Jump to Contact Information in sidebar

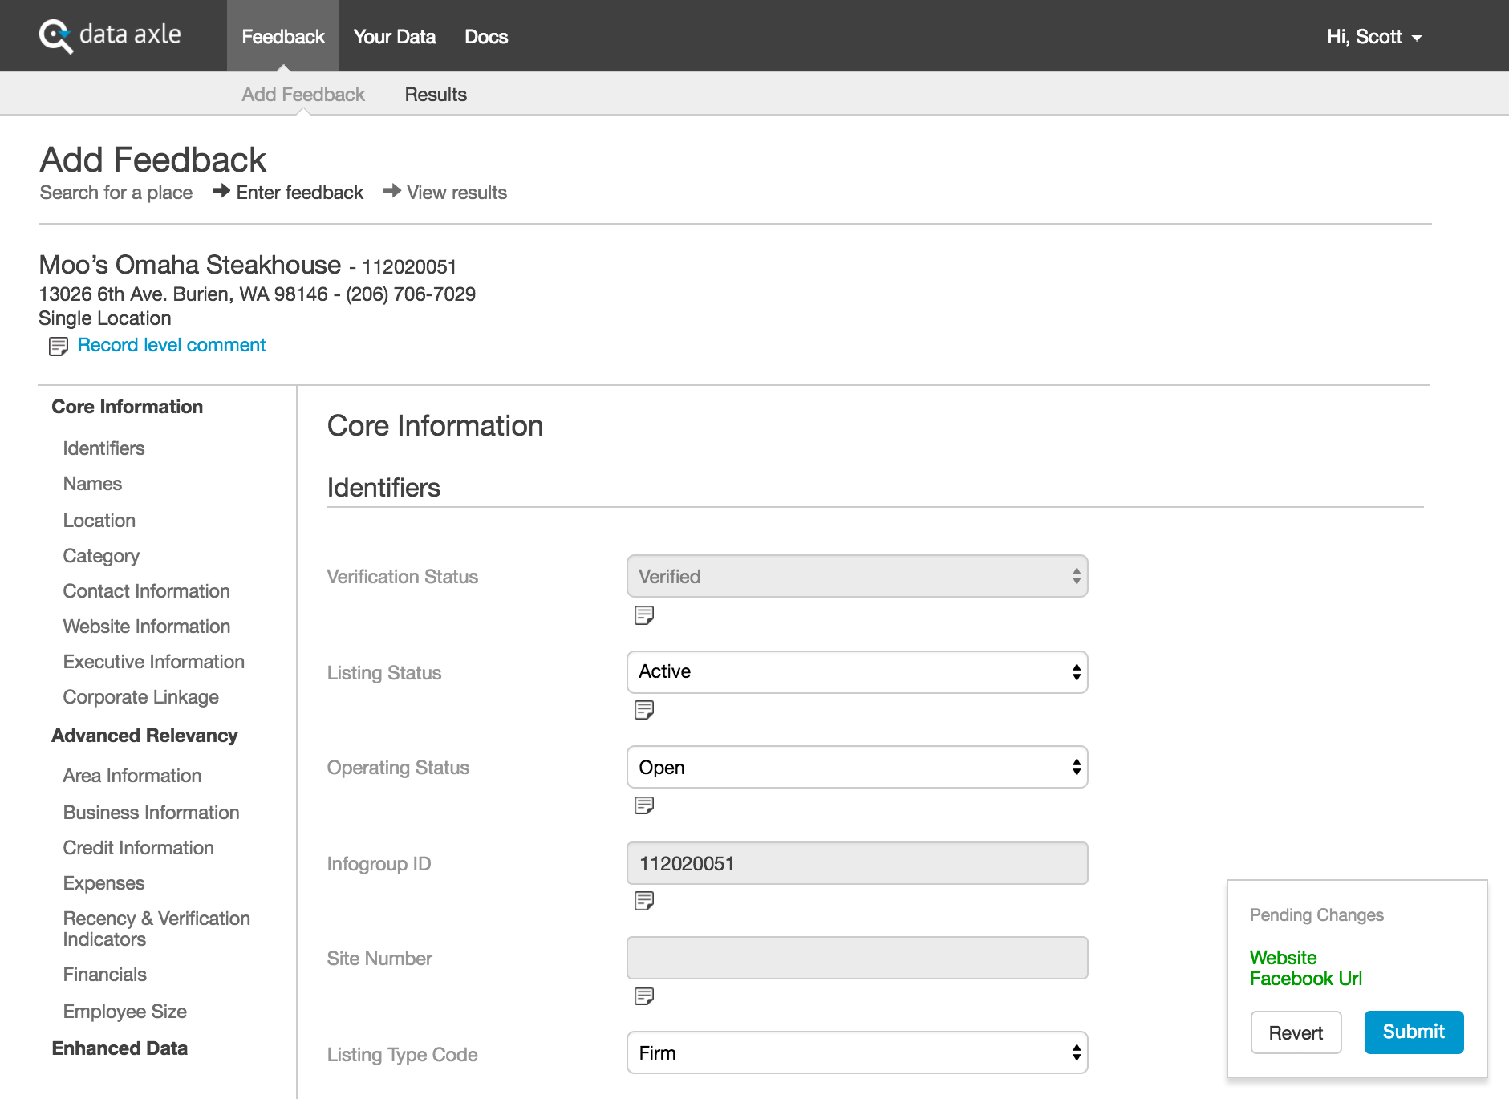(146, 591)
